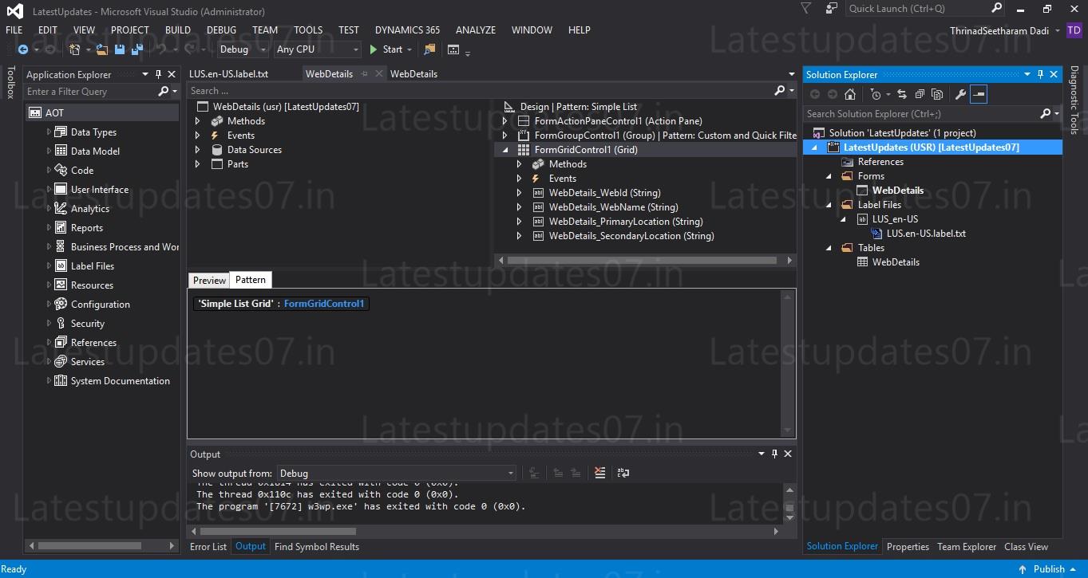The width and height of the screenshot is (1088, 578).
Task: Expand the Data Types node in AOT
Action: coord(49,132)
